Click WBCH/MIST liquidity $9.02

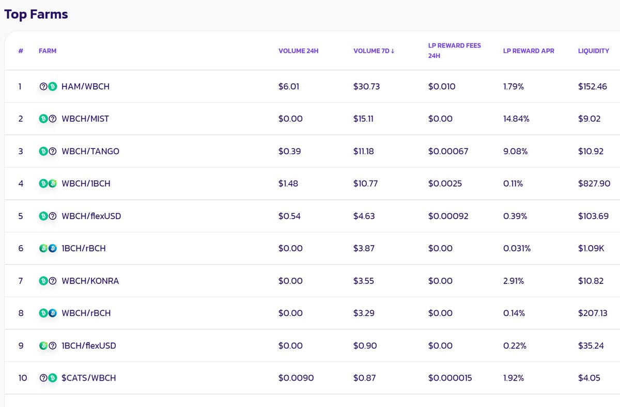590,119
